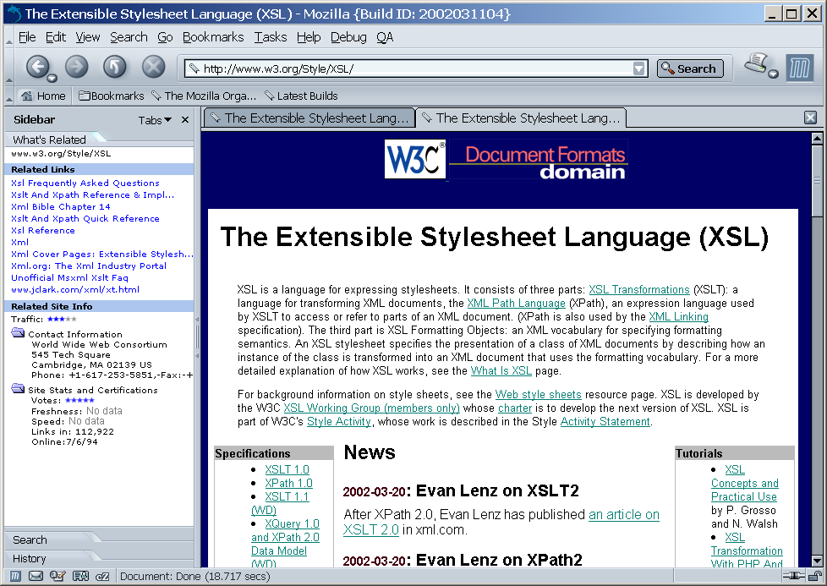Open the charter link
The image size is (827, 586).
coord(515,408)
